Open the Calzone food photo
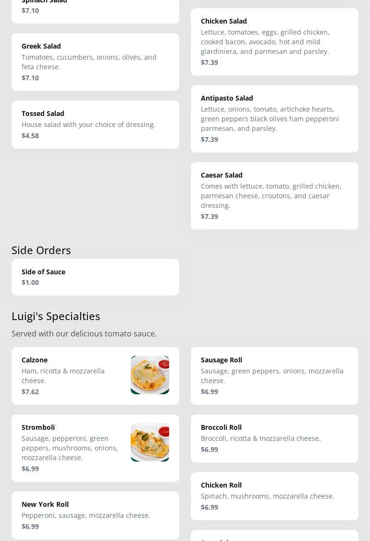The height and width of the screenshot is (541, 370). pos(149,375)
